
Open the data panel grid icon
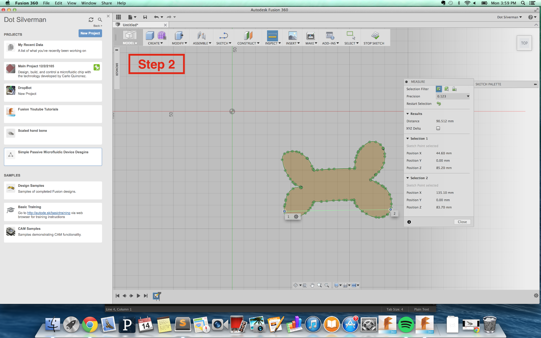tap(118, 17)
